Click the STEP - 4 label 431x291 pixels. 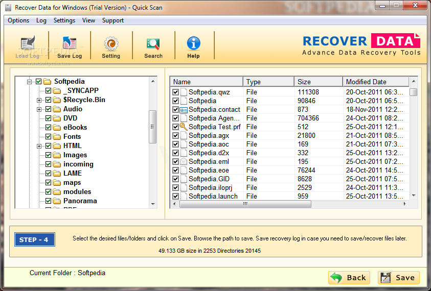tap(35, 239)
